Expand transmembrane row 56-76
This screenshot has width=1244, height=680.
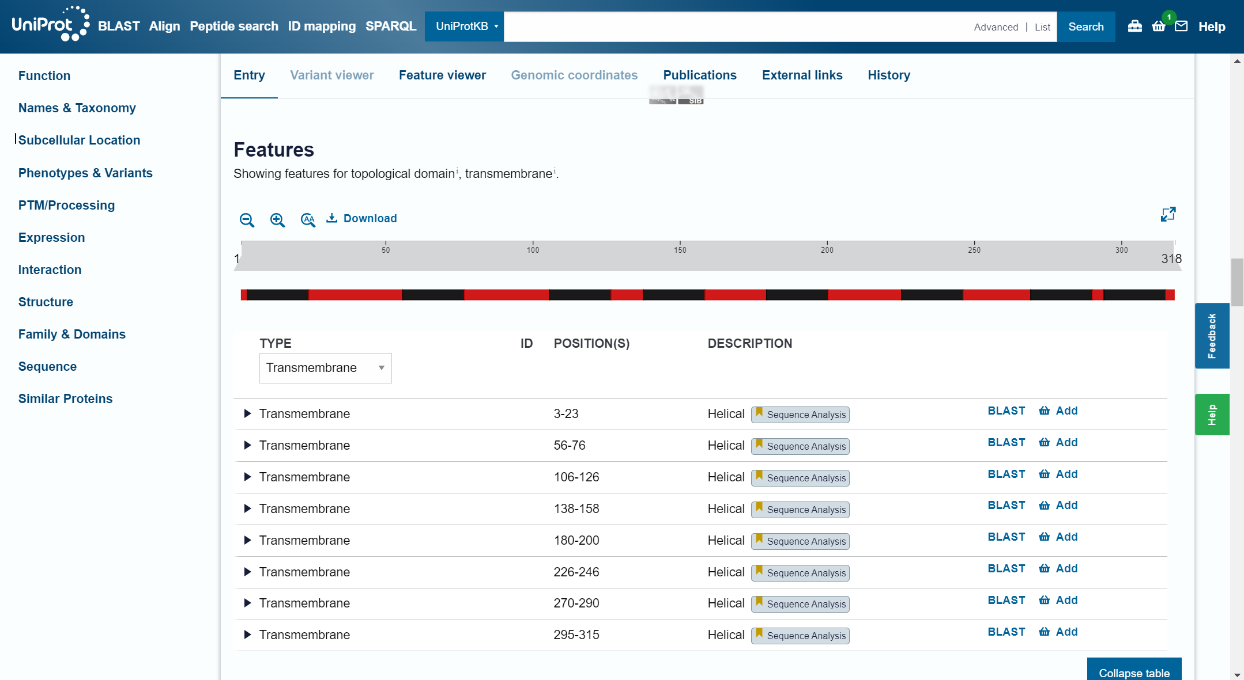coord(247,445)
